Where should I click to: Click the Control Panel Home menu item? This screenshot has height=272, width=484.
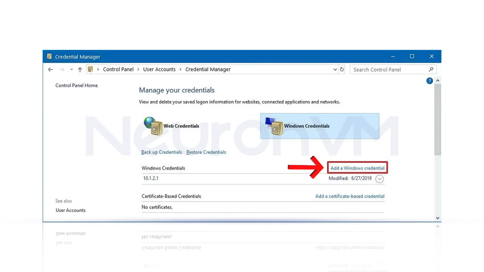pyautogui.click(x=76, y=85)
